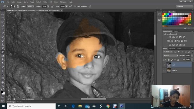Open the layer filter Kind dropdown

(x=168, y=52)
